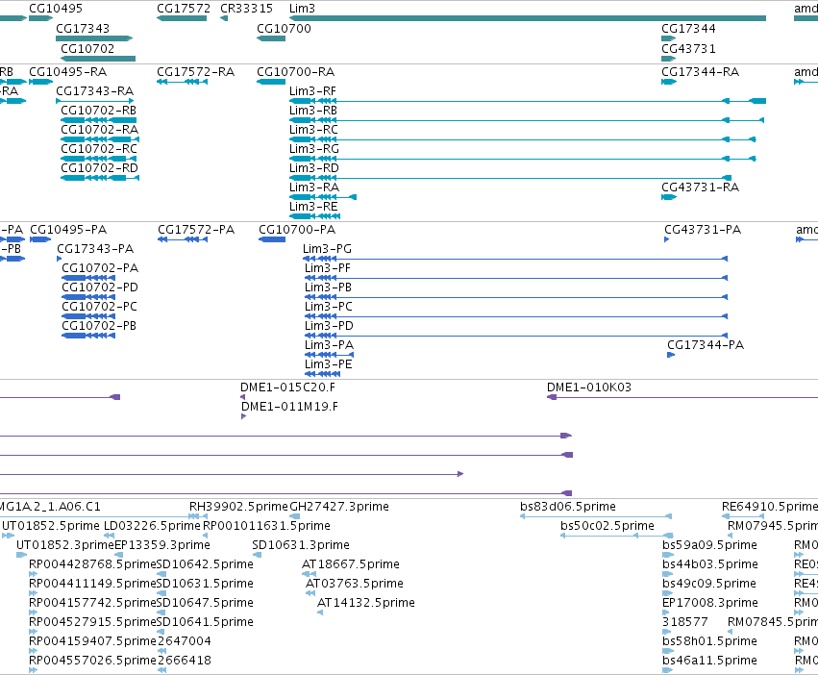The width and height of the screenshot is (818, 675).
Task: Click the UT01852.5prime EST label
Action: click(x=51, y=526)
